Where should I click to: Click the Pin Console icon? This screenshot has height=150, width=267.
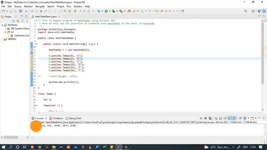[240, 118]
